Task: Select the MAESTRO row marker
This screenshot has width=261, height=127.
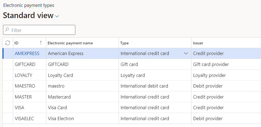Action: click(8, 86)
